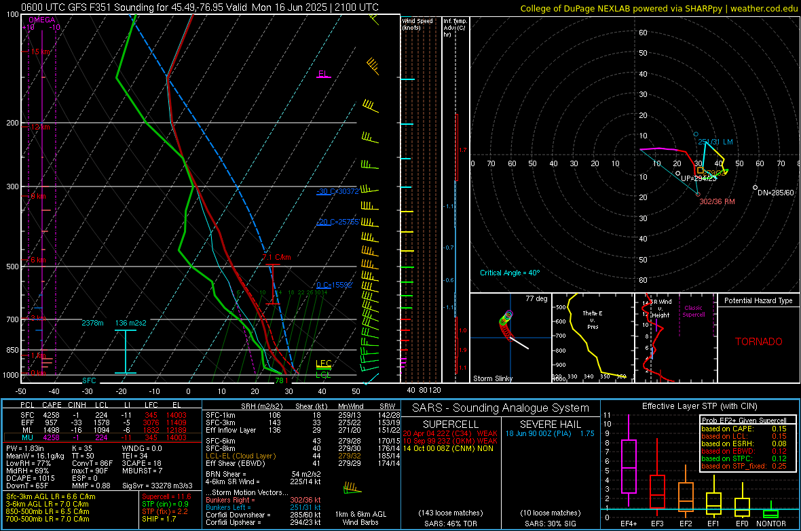This screenshot has height=531, width=801.
Task: Click the LFC label on the skew-T
Action: pos(323,363)
